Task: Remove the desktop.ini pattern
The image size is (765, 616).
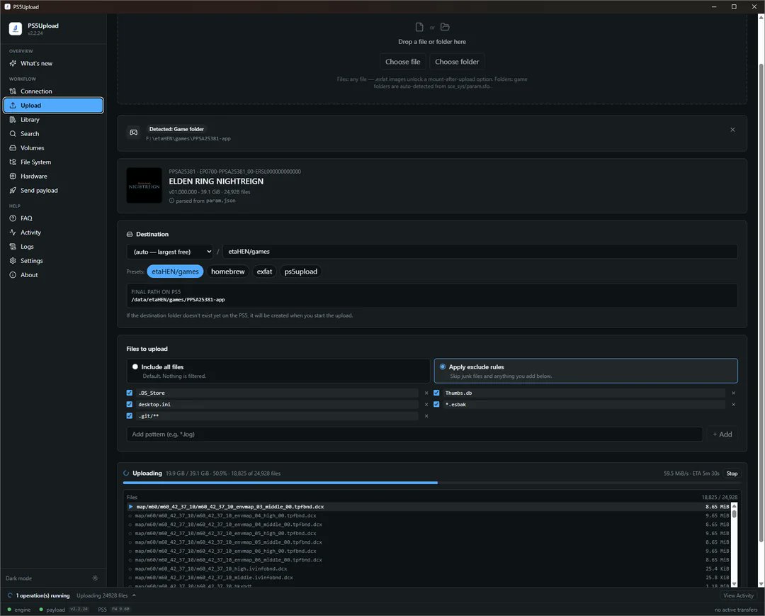Action: pos(426,405)
